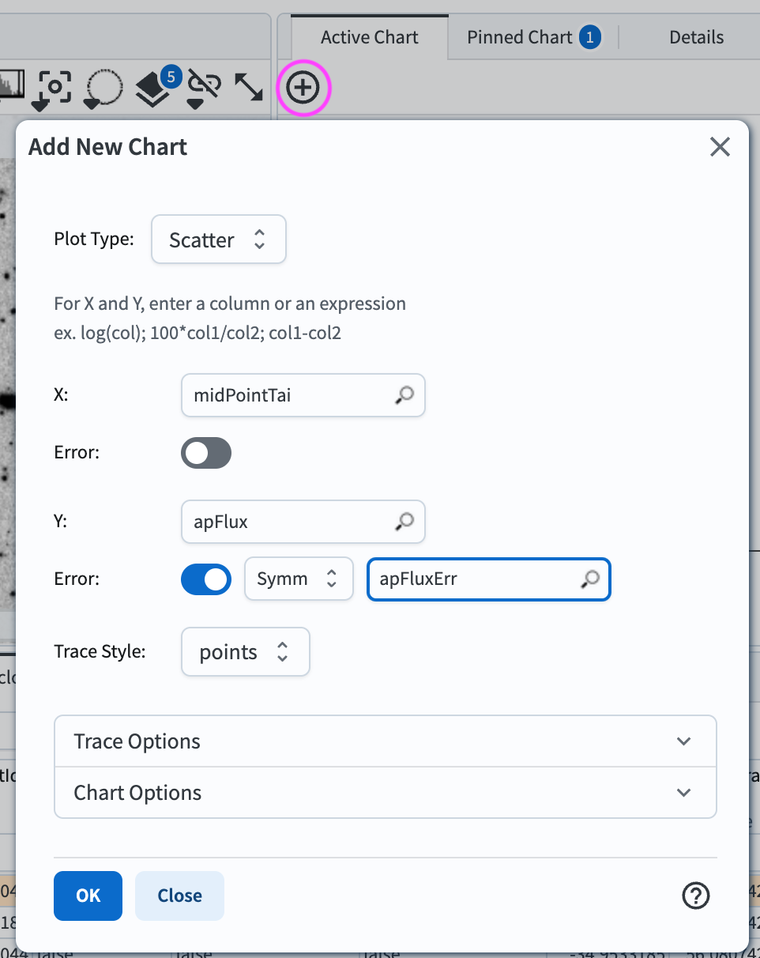Expand the Chart Options section
This screenshot has width=760, height=958.
click(x=385, y=793)
